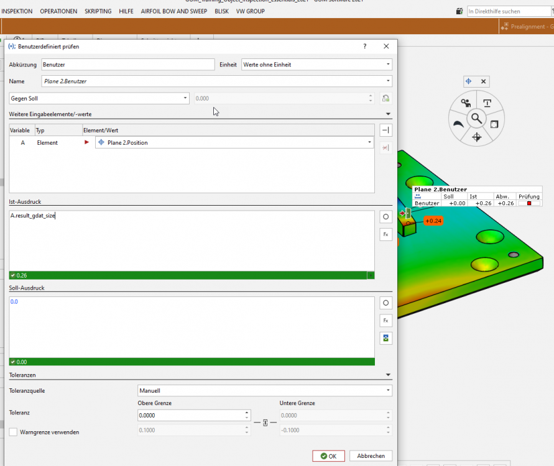This screenshot has height=466, width=554.
Task: Click the add variable row icon
Action: coord(385,130)
